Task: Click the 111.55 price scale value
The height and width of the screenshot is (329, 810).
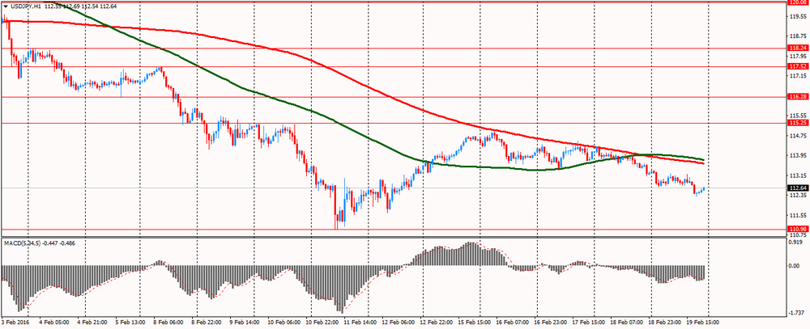Action: pos(798,215)
